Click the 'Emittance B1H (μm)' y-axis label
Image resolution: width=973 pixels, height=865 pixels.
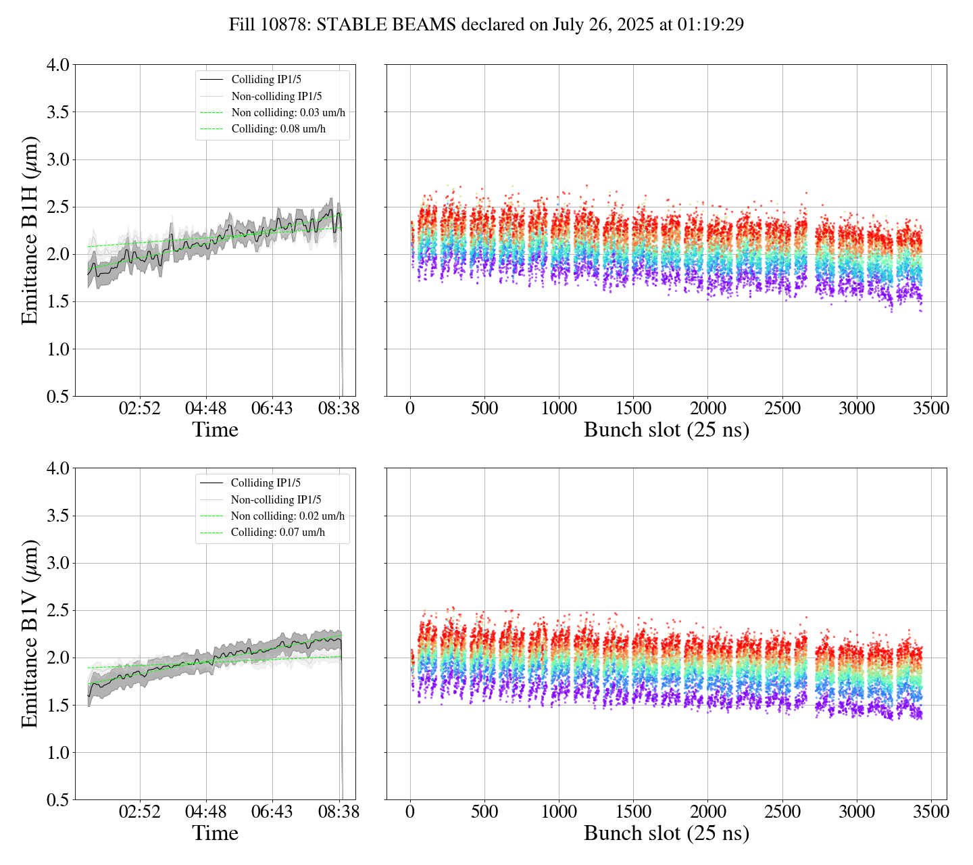30,230
